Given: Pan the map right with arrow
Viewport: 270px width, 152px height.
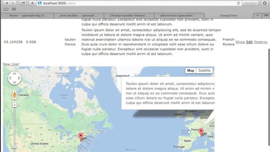Looking at the screenshot, I should pos(19,78).
